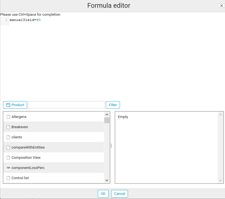The height and width of the screenshot is (199, 225).
Task: Click the Composition View document icon
Action: [8, 157]
